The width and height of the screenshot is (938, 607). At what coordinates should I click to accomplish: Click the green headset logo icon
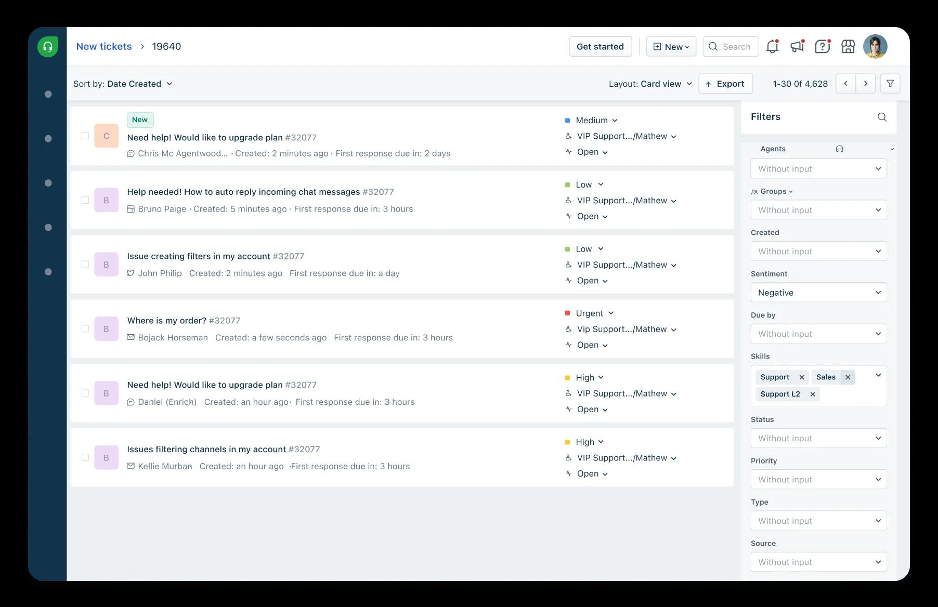[48, 47]
